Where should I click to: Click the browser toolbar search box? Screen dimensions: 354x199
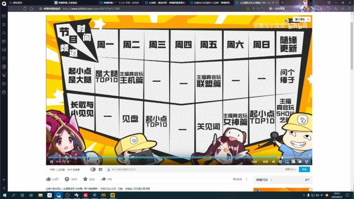(x=279, y=8)
